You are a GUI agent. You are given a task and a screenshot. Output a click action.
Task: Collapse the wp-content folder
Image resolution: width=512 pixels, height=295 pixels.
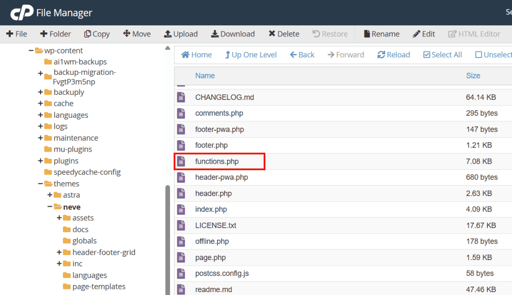pos(31,50)
